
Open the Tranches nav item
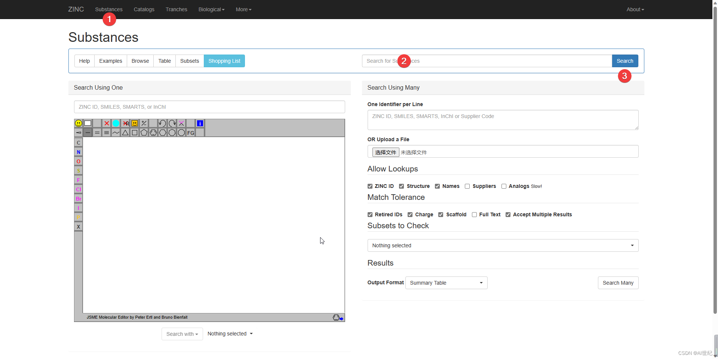coord(176,9)
